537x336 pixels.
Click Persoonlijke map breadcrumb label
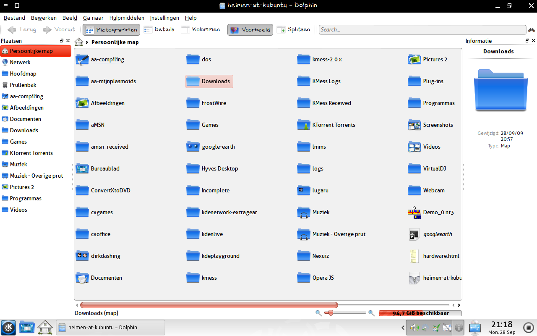(115, 42)
